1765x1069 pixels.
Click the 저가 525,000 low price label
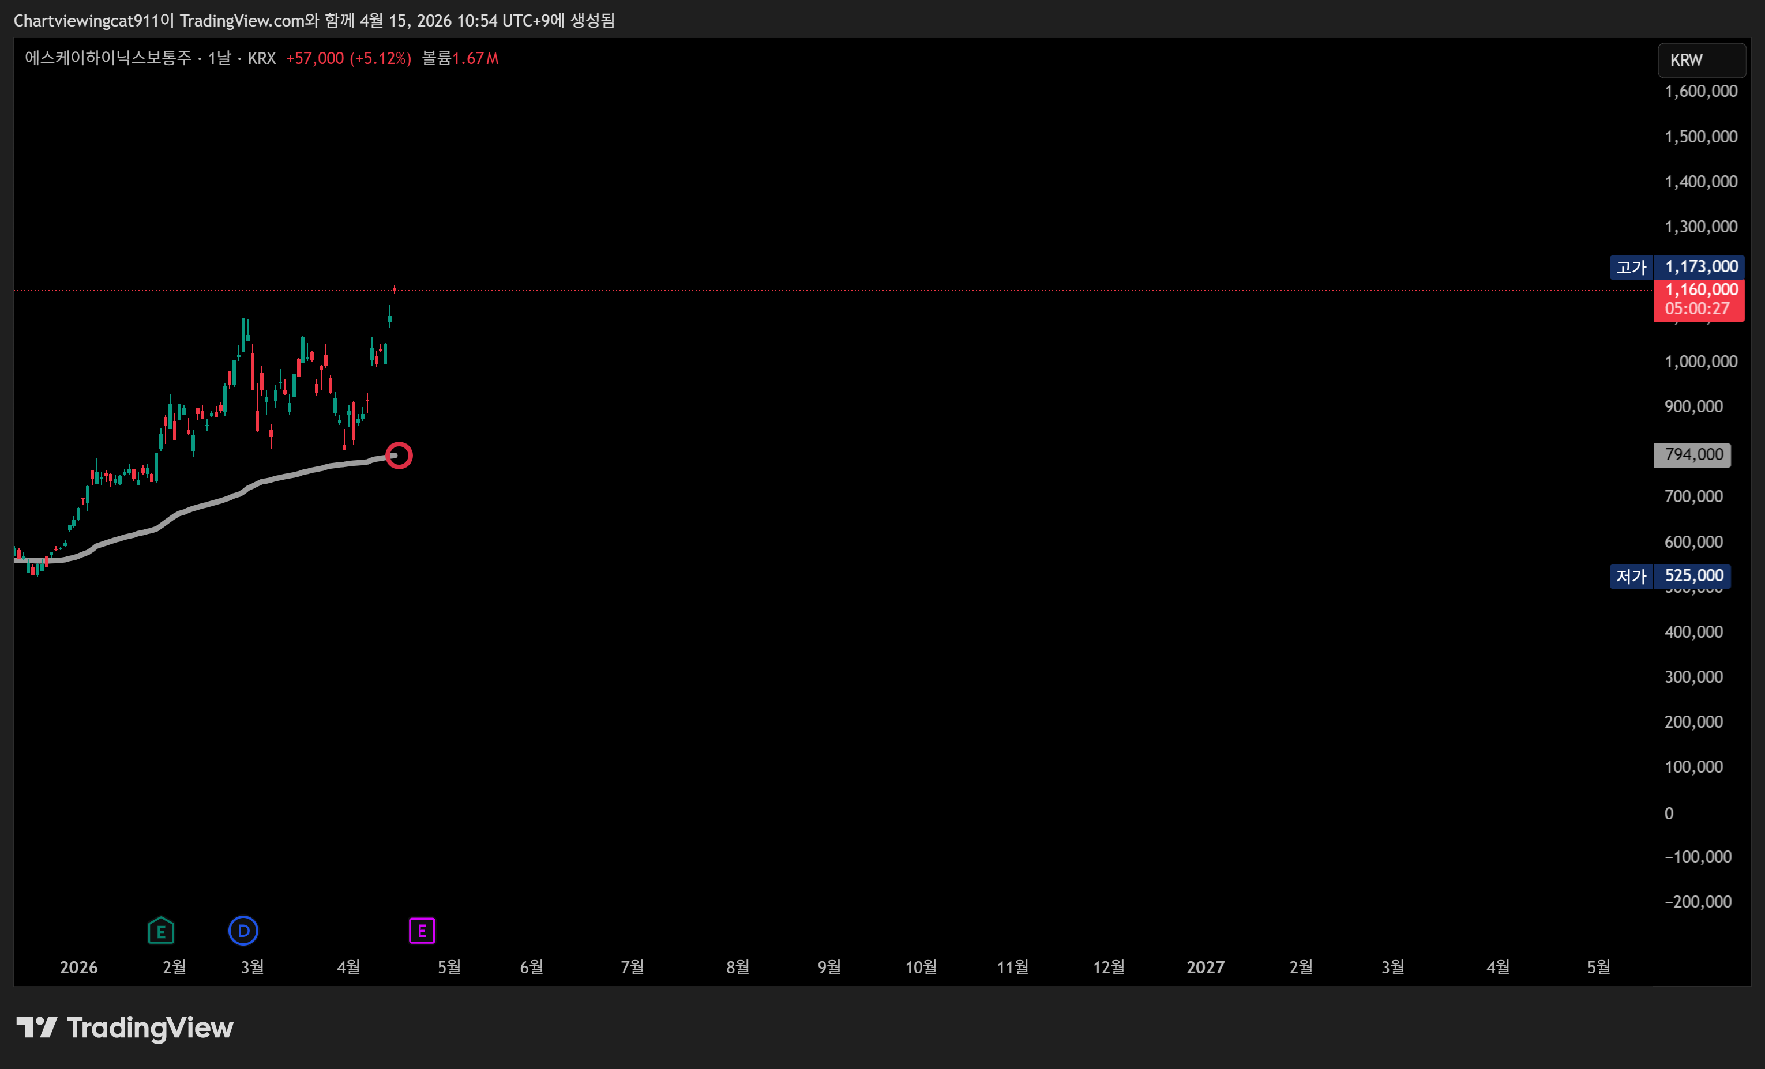coord(1669,575)
